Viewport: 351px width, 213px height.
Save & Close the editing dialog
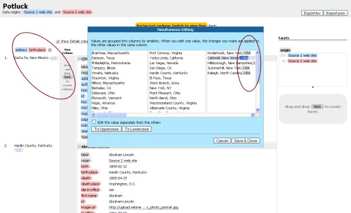coord(246,141)
